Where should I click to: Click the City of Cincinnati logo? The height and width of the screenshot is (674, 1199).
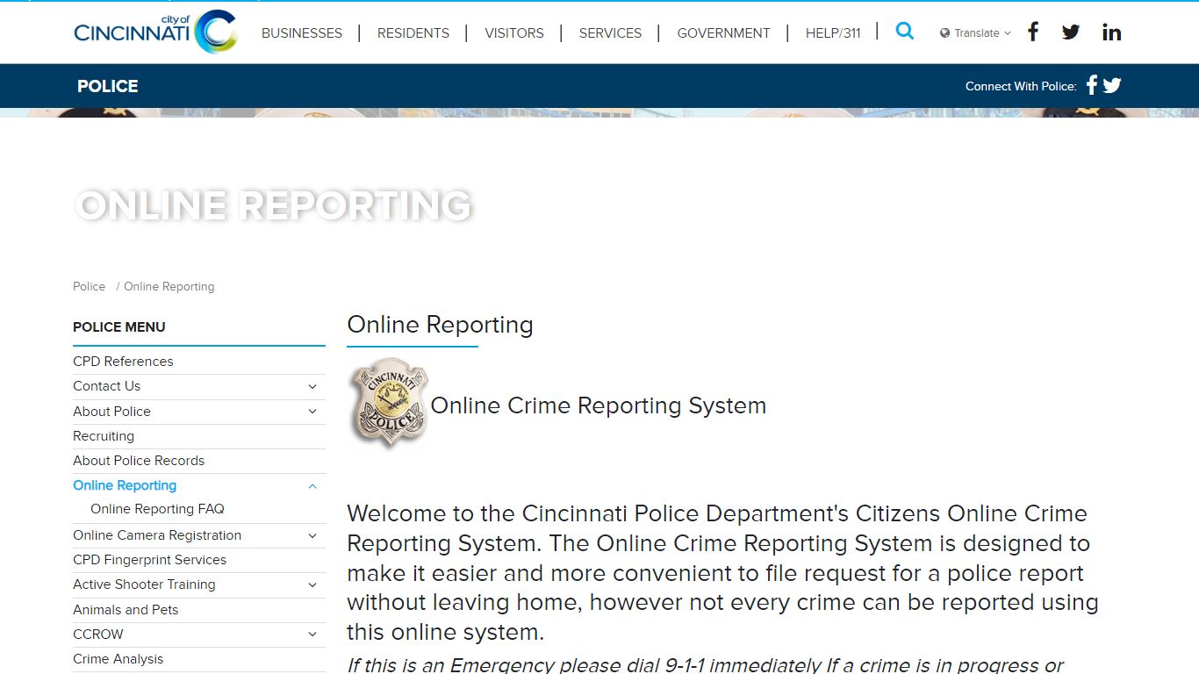(155, 32)
